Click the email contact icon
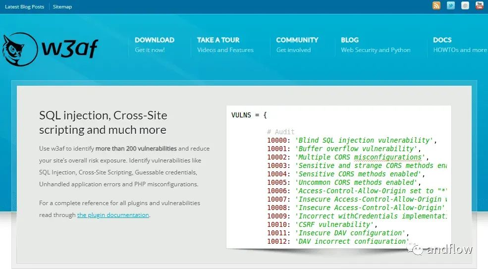The height and width of the screenshot is (269, 488). tap(465, 5)
